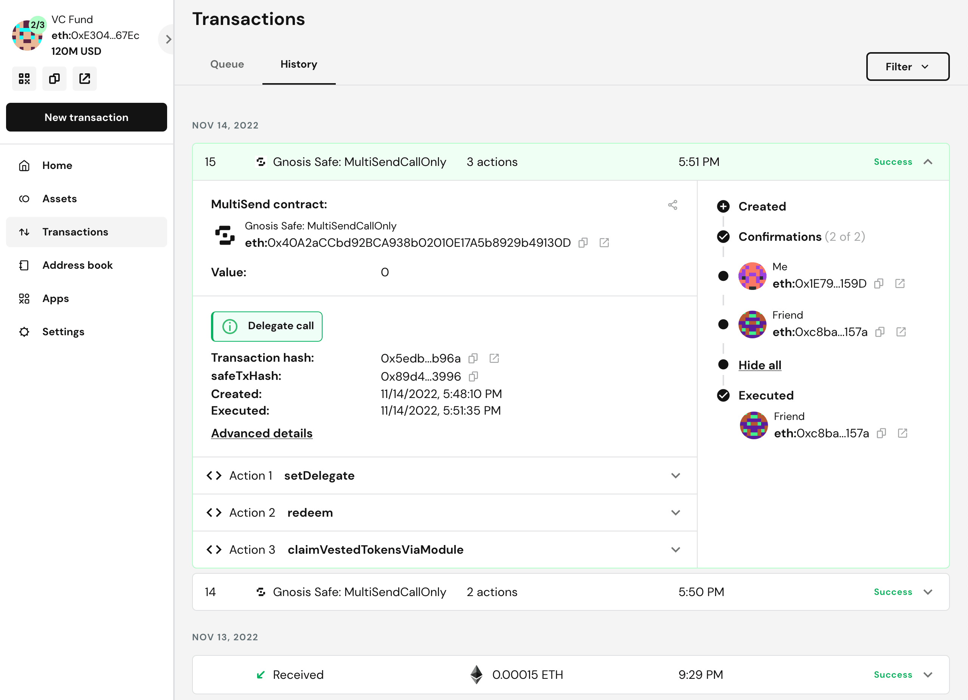Open Friend confirmation address in explorer
The image size is (968, 700).
pyautogui.click(x=901, y=332)
